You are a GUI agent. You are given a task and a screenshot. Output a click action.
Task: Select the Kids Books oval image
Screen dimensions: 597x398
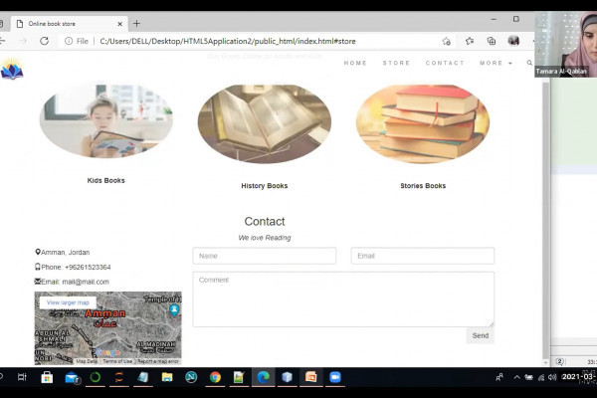click(x=105, y=121)
